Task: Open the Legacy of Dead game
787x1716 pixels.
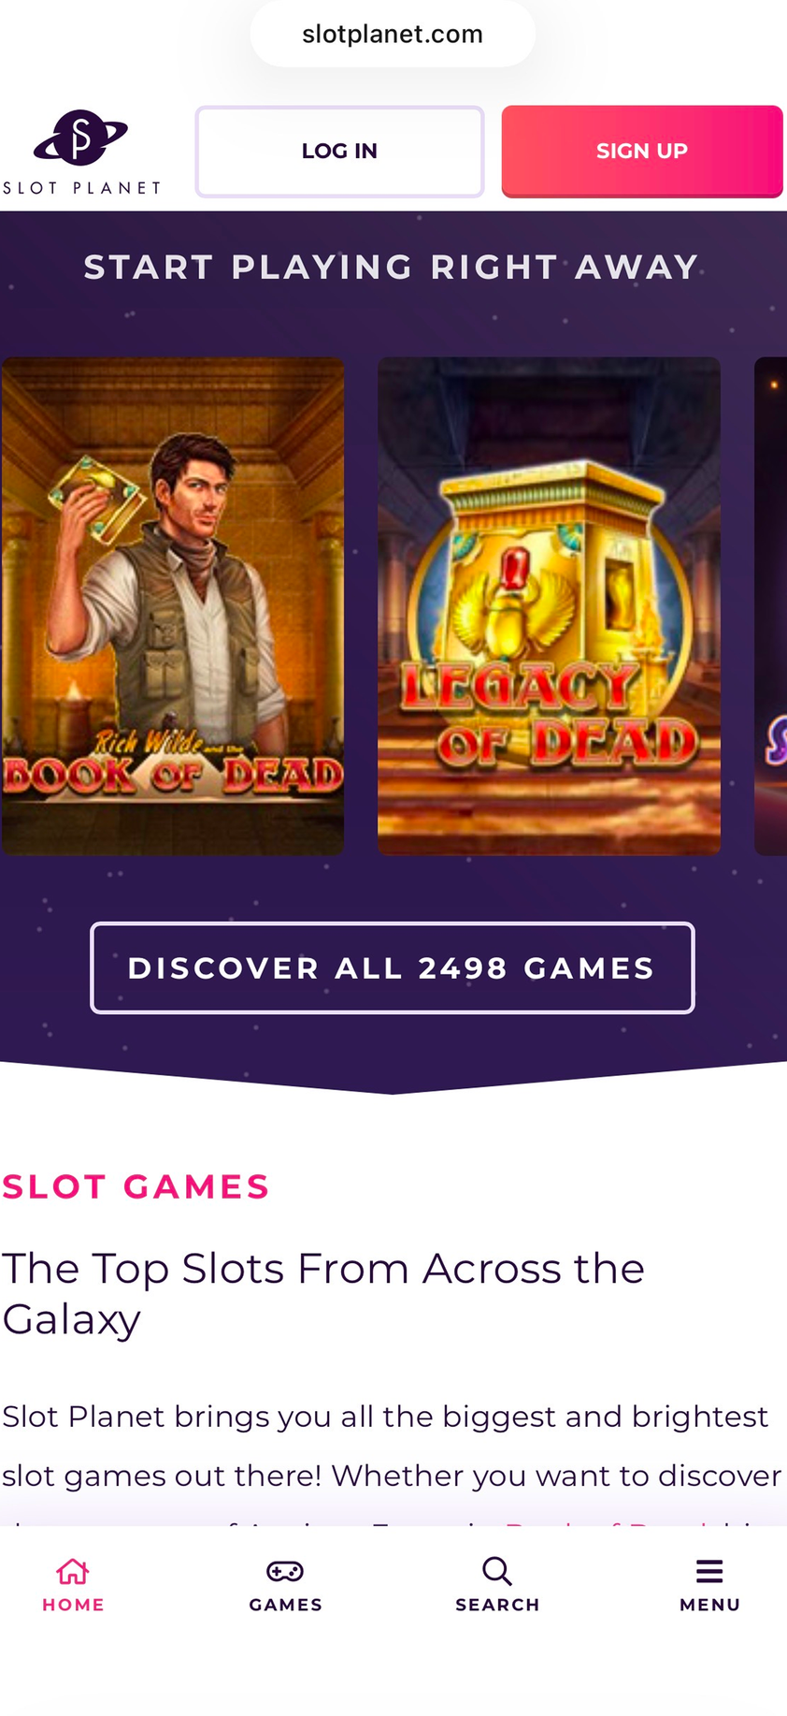Action: (549, 606)
